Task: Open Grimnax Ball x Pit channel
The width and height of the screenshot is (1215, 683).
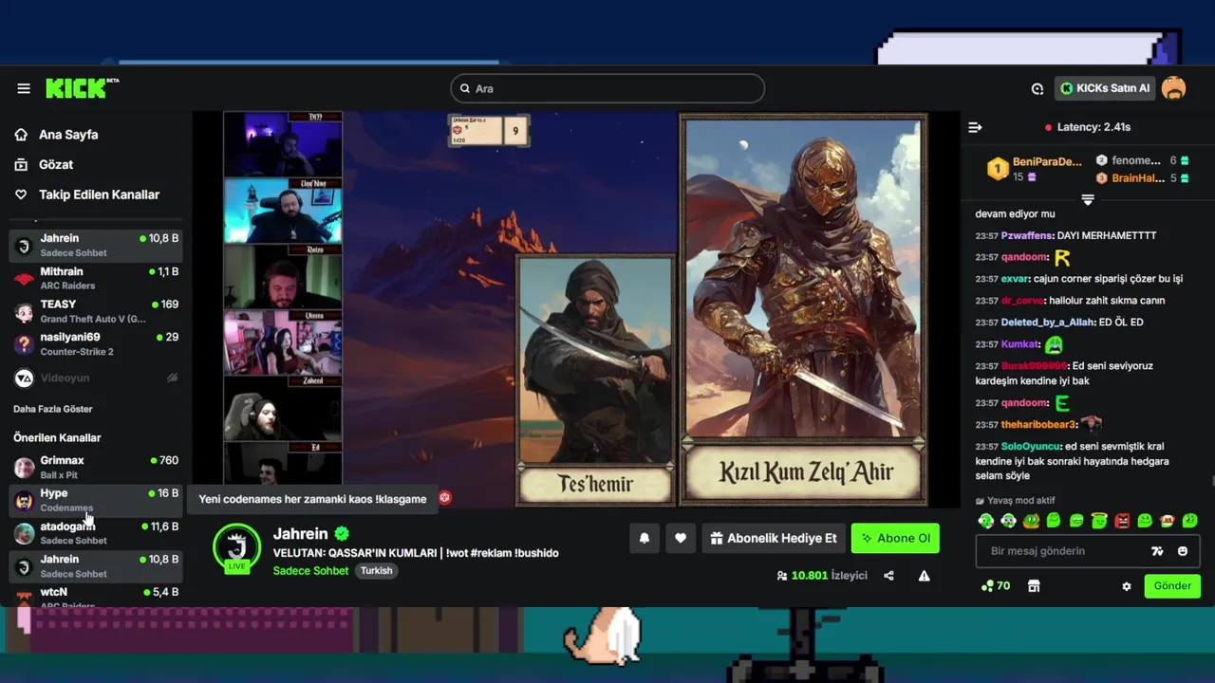Action: click(x=95, y=467)
